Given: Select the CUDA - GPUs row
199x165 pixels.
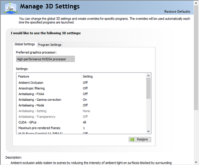Looking at the screenshot, I should click(x=81, y=122).
